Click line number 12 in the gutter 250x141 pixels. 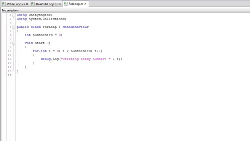[9, 59]
